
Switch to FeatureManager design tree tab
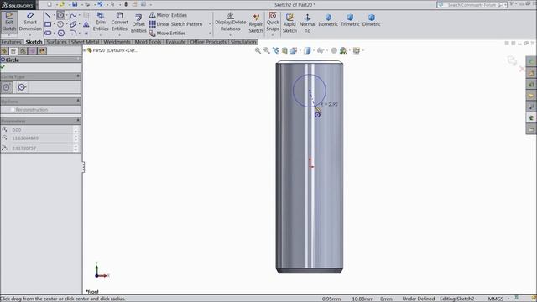(x=4, y=51)
